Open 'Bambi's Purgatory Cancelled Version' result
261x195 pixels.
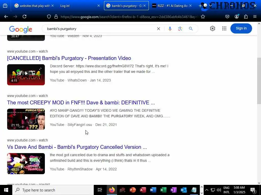[x=77, y=147]
